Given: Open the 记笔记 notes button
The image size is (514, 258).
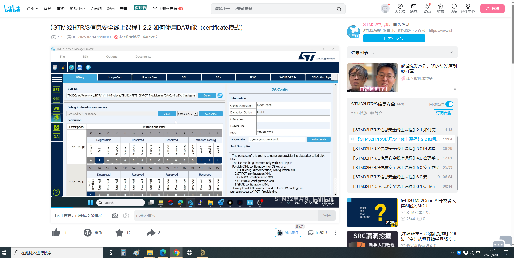Looking at the screenshot, I should [318, 233].
